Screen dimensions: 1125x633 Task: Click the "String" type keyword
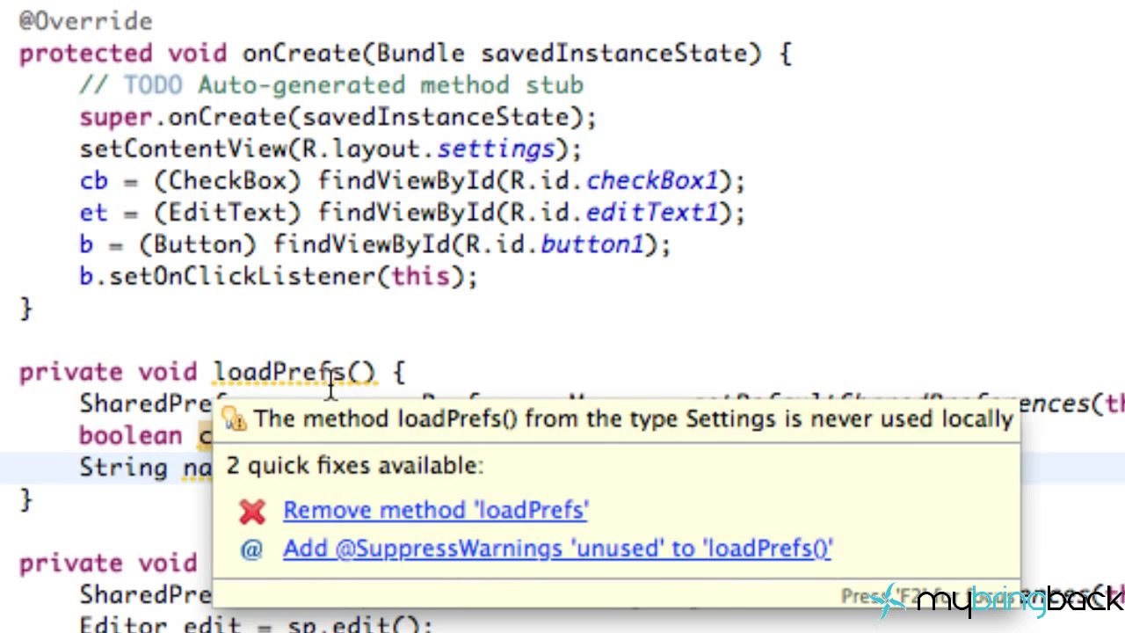point(123,468)
